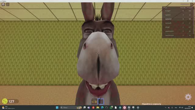
Task: Open the Roblox menu icon
Action: pos(3,4)
